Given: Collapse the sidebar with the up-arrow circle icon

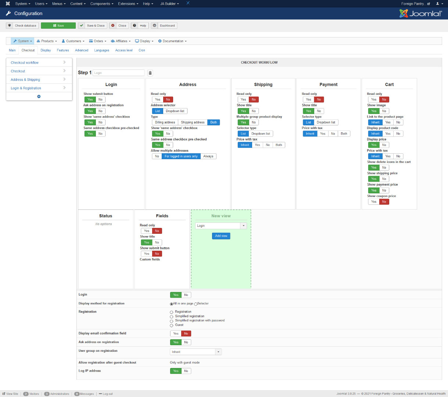Looking at the screenshot, I should point(39,97).
